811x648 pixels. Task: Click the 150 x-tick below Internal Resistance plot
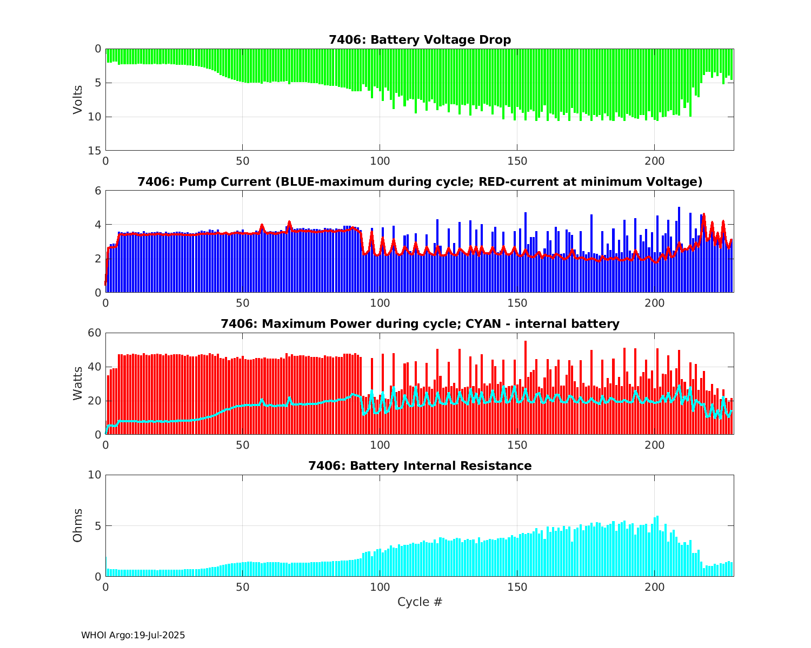(x=517, y=587)
